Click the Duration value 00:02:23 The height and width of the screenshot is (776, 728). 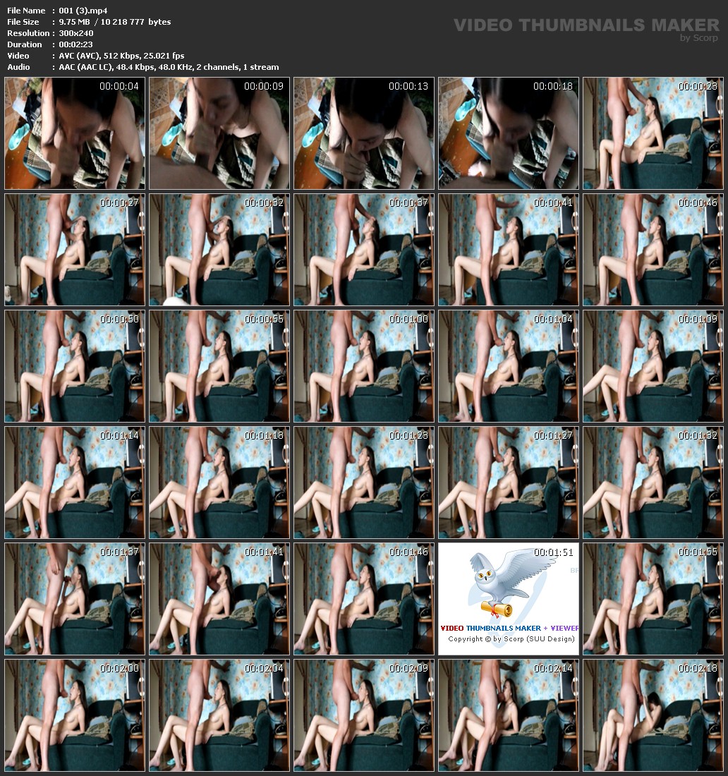[76, 44]
